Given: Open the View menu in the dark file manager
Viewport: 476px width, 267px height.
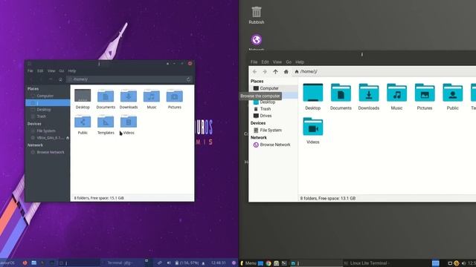Looking at the screenshot, I should click(51, 71).
